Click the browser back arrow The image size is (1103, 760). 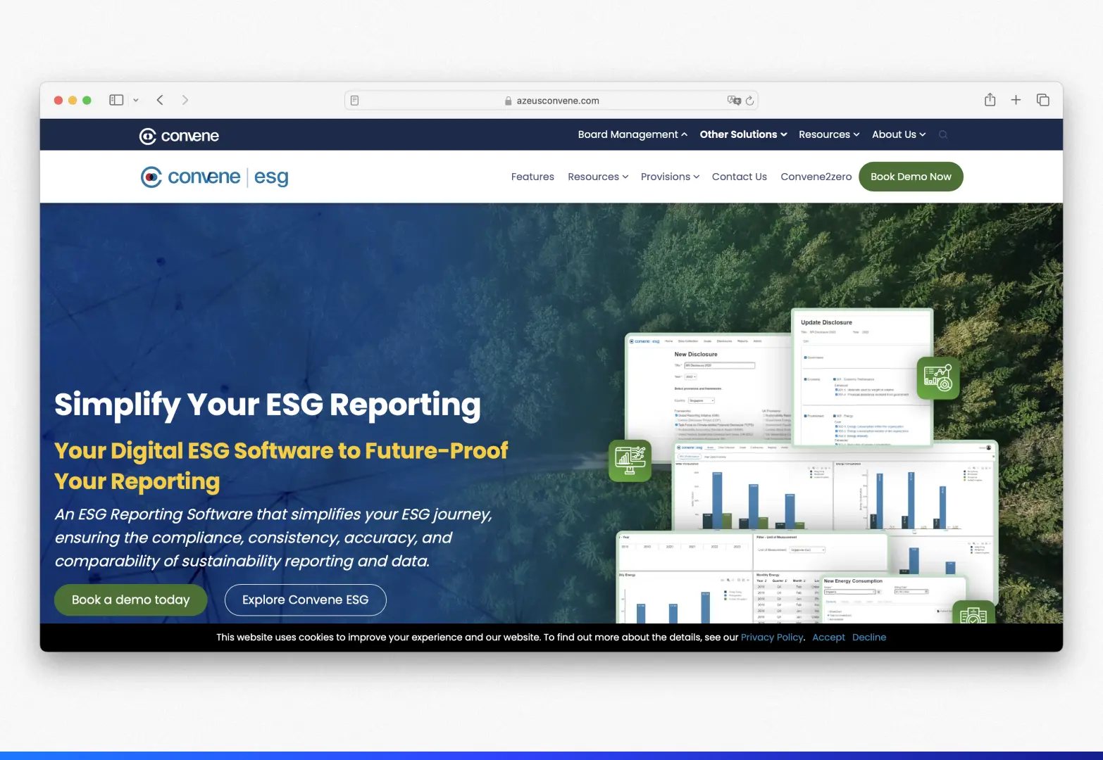pos(160,100)
